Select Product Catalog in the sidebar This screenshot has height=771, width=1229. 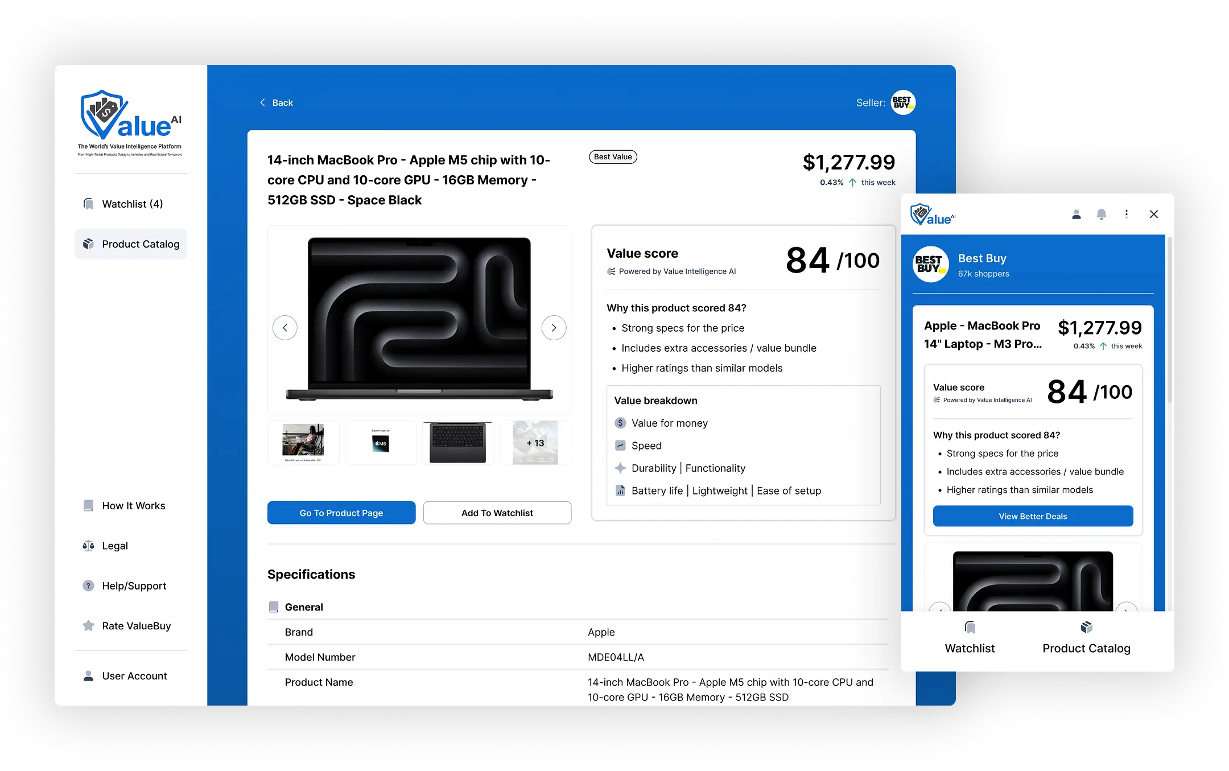click(131, 244)
